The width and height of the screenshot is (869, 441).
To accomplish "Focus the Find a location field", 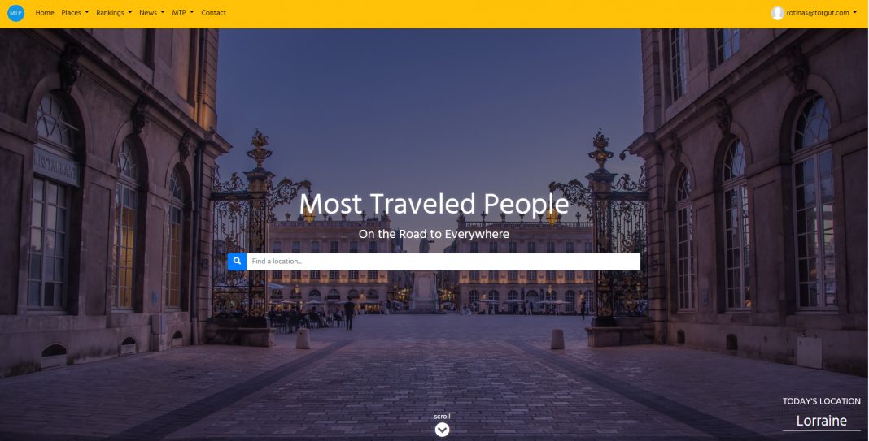I will pos(443,262).
